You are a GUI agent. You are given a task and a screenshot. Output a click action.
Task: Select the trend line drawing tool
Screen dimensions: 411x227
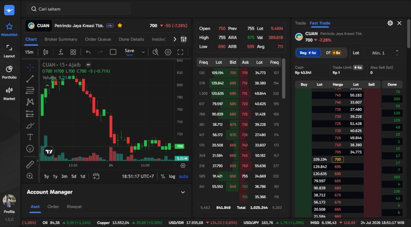(30, 79)
